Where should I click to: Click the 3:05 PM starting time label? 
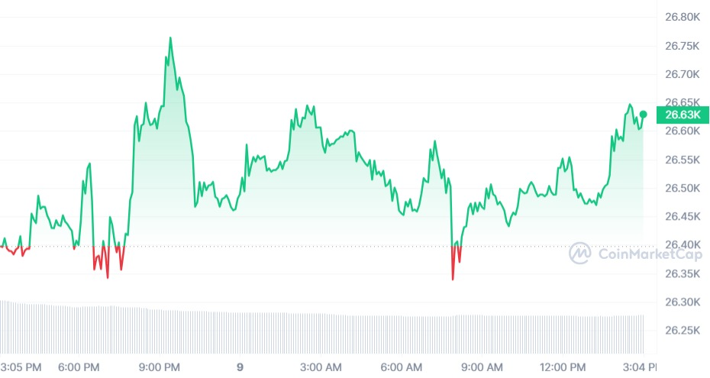[x=21, y=367]
